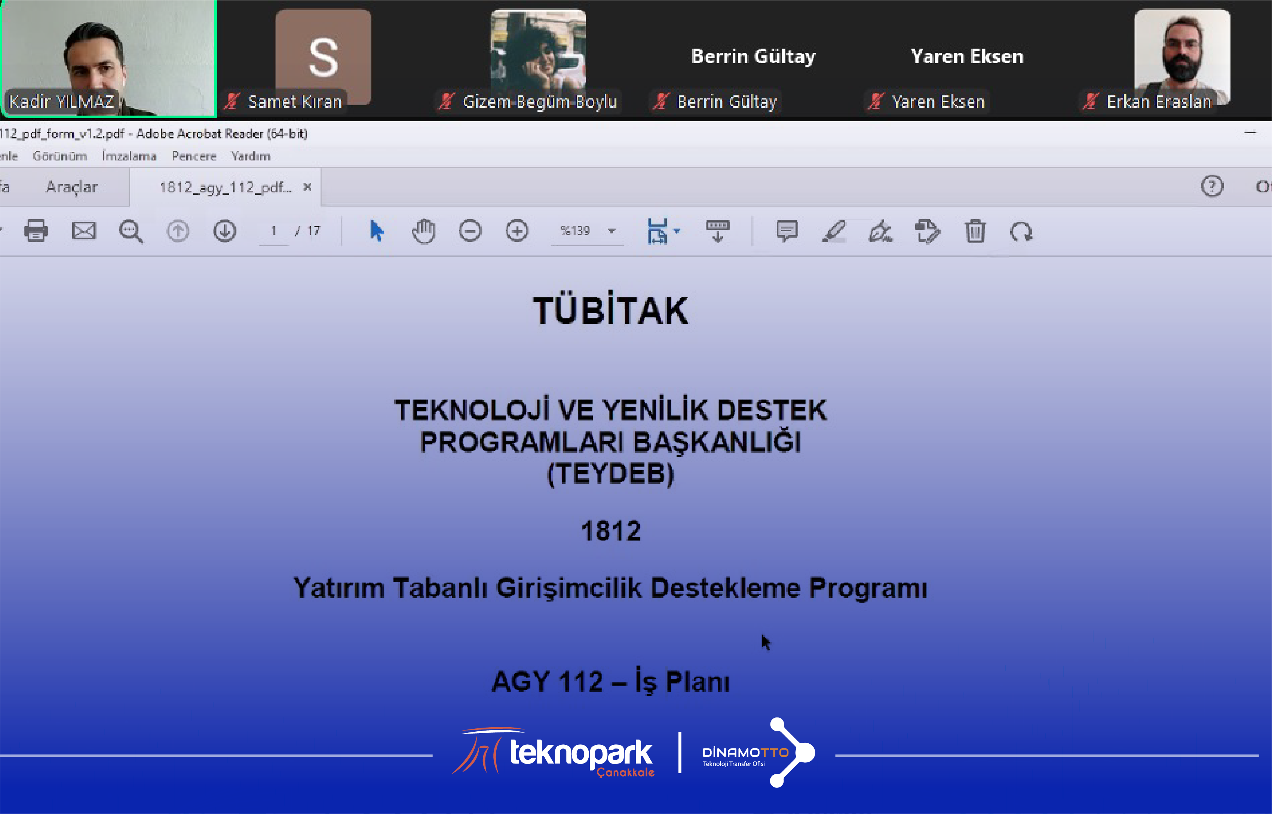Click the AGY 112 – İş Planı title
The image size is (1272, 814).
(610, 681)
